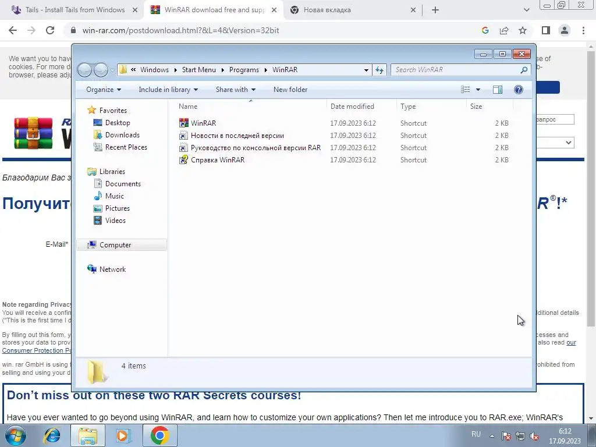The height and width of the screenshot is (447, 596).
Task: Open recent locations dropdown arrow
Action: click(x=112, y=70)
